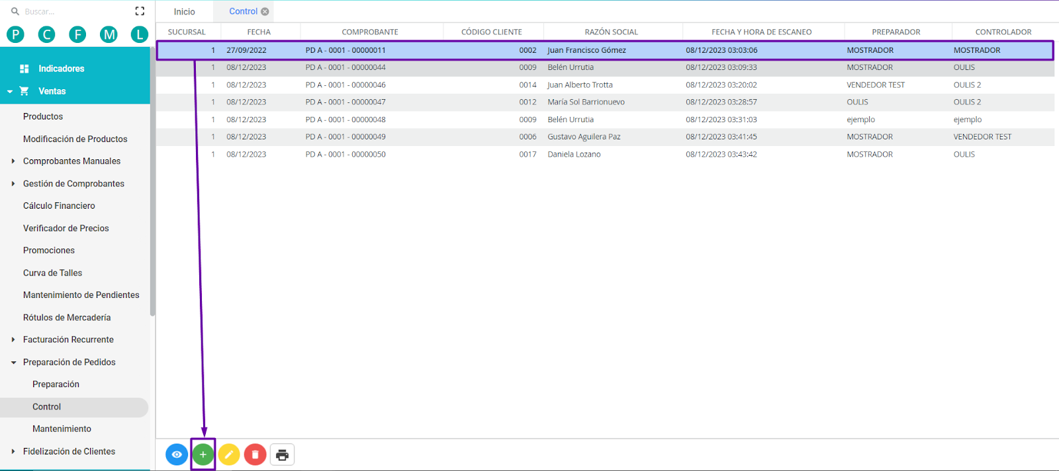Click the Indicadores label
This screenshot has width=1059, height=471.
[61, 69]
